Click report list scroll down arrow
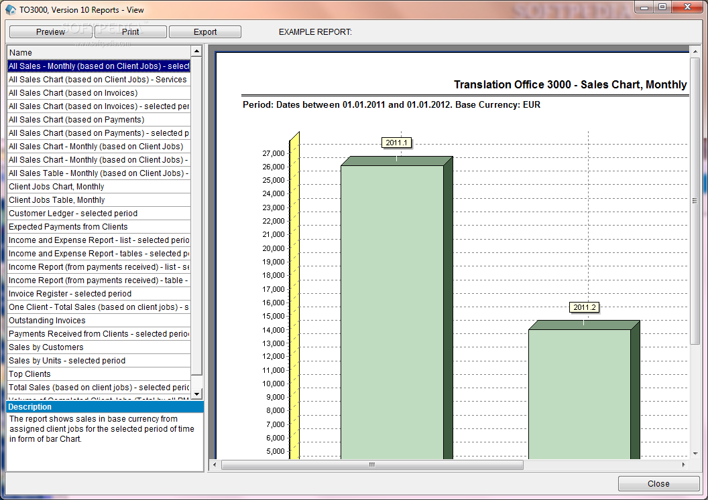This screenshot has width=708, height=500. (196, 394)
